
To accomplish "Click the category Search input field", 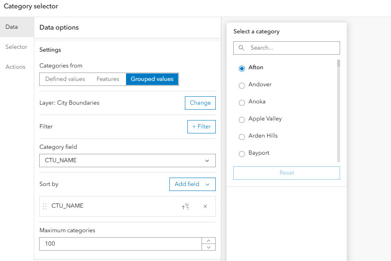I will click(292, 48).
